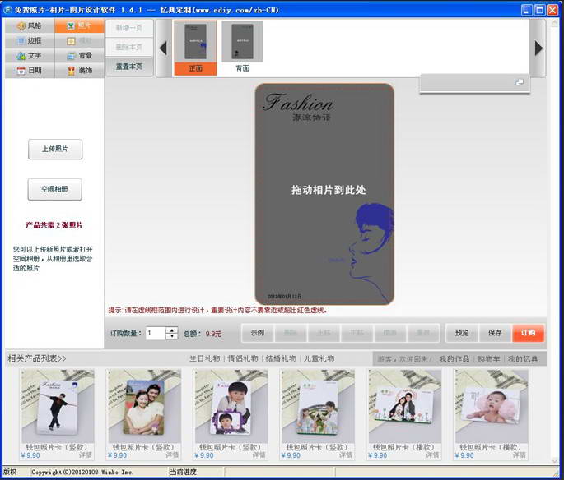Open the 背景 (Background) tool
Viewport: 564px width, 480px height.
pos(79,56)
